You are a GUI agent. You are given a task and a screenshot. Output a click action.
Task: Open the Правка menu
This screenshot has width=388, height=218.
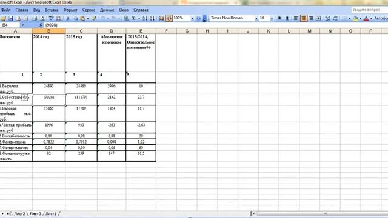(x=22, y=10)
